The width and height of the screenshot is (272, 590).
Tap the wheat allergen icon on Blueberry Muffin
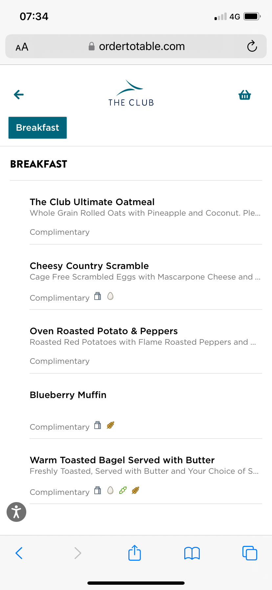110,425
